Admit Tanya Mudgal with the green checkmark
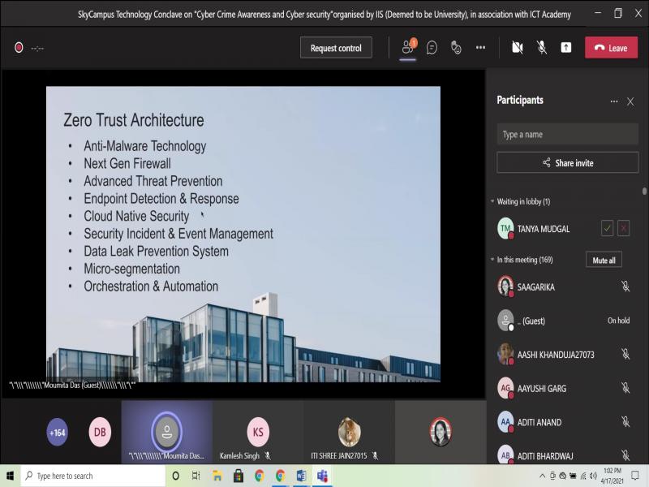Screen dimensions: 649x487 (x=607, y=229)
